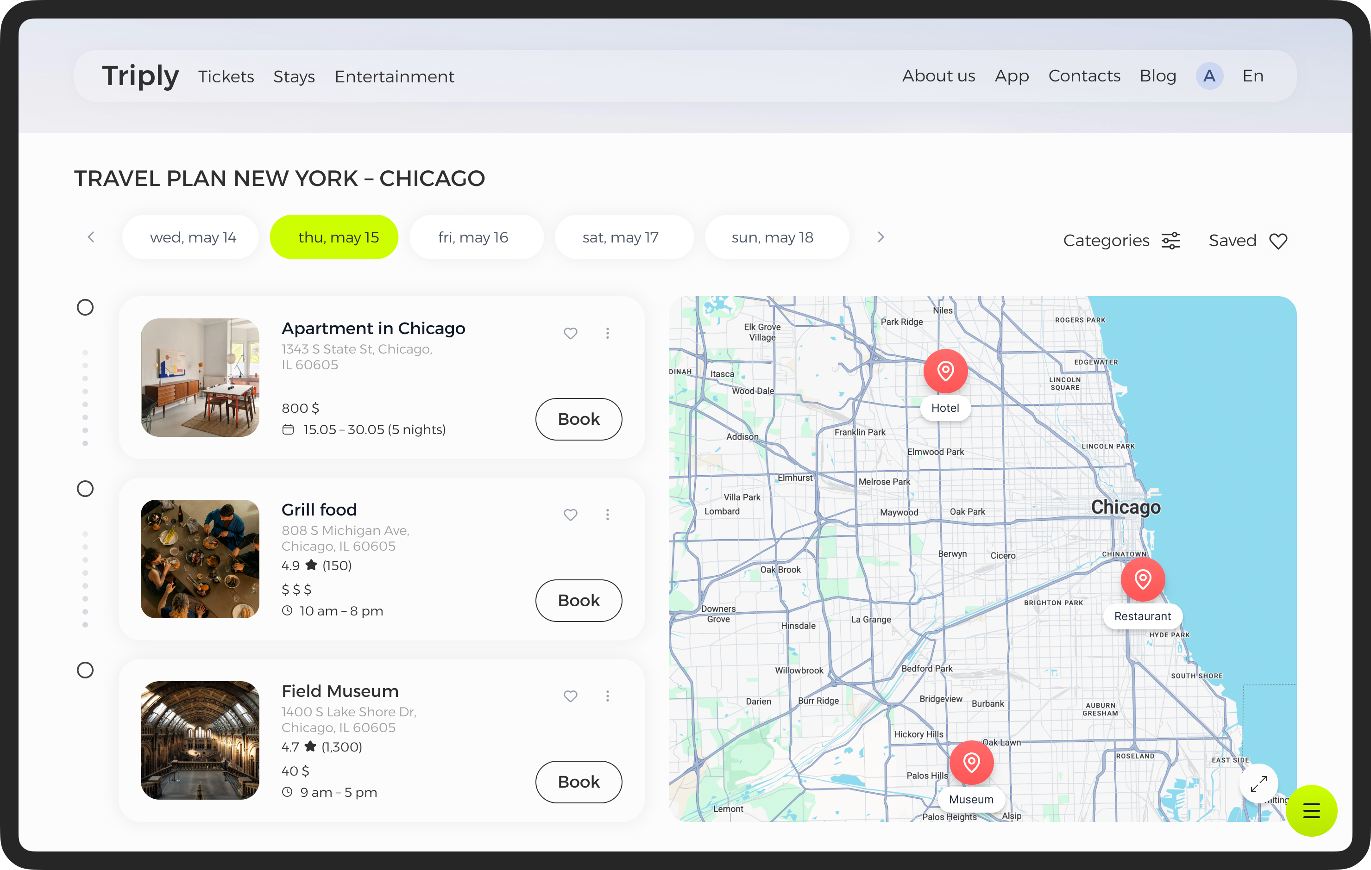Click the user avatar A icon
The height and width of the screenshot is (870, 1371).
click(1209, 76)
